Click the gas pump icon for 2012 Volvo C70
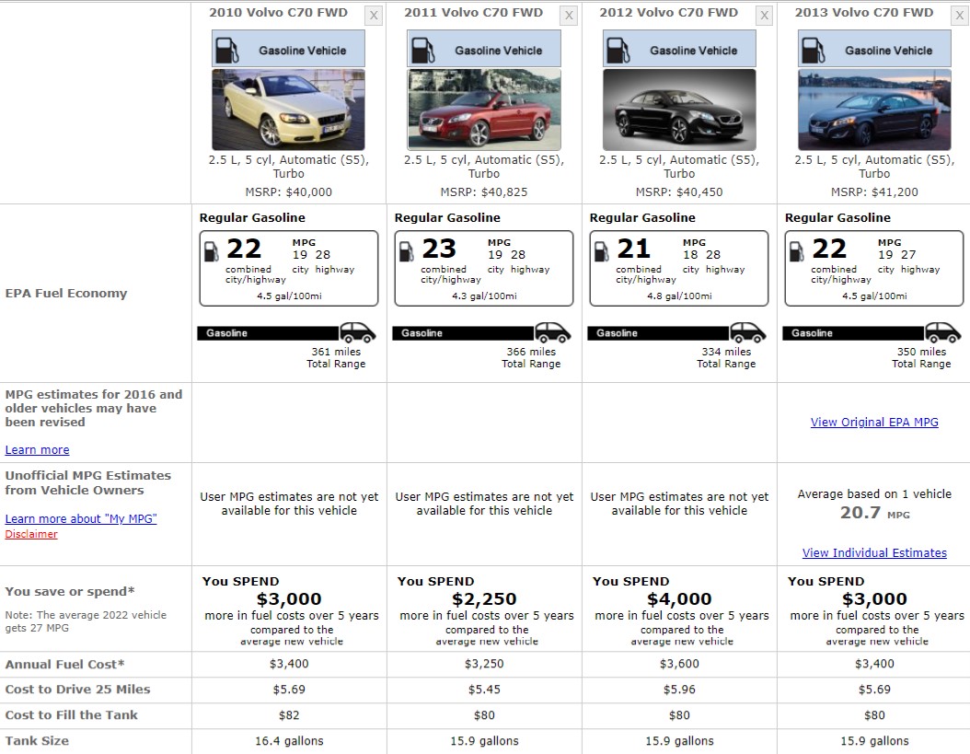Viewport: 970px width, 754px height. (618, 50)
